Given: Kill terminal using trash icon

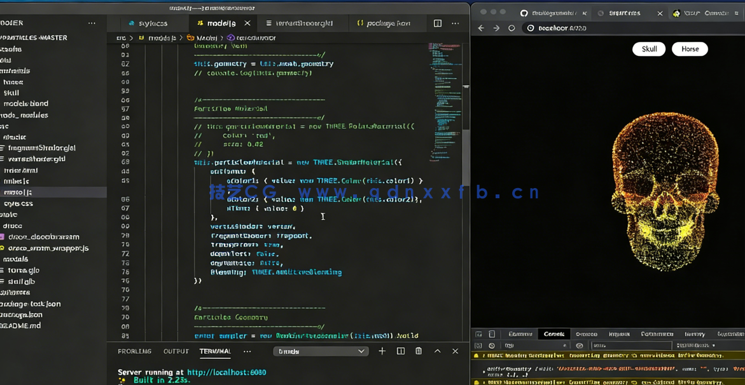Looking at the screenshot, I should [419, 351].
